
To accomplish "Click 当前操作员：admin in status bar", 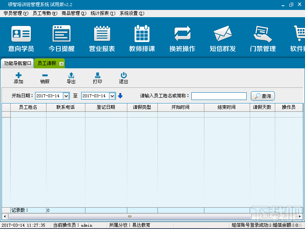I will [x=73, y=225].
